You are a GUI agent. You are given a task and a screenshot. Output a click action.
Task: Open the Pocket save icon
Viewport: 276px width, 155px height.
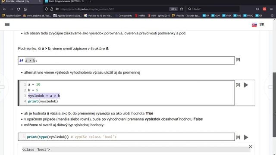(x=257, y=9)
